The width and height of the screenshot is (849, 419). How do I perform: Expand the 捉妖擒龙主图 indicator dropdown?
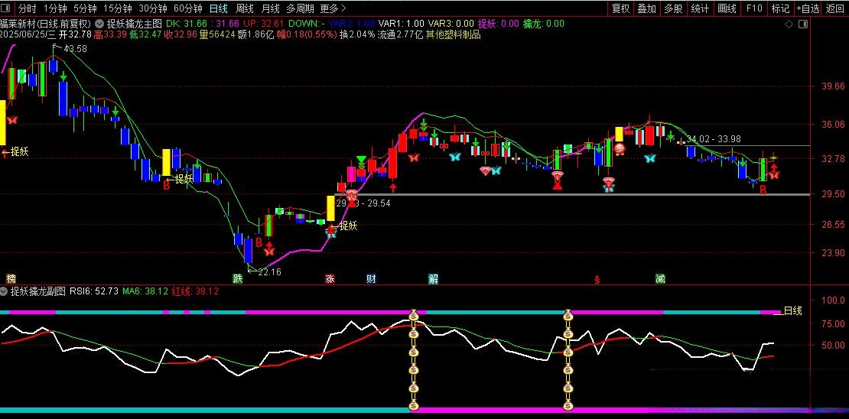tap(99, 24)
